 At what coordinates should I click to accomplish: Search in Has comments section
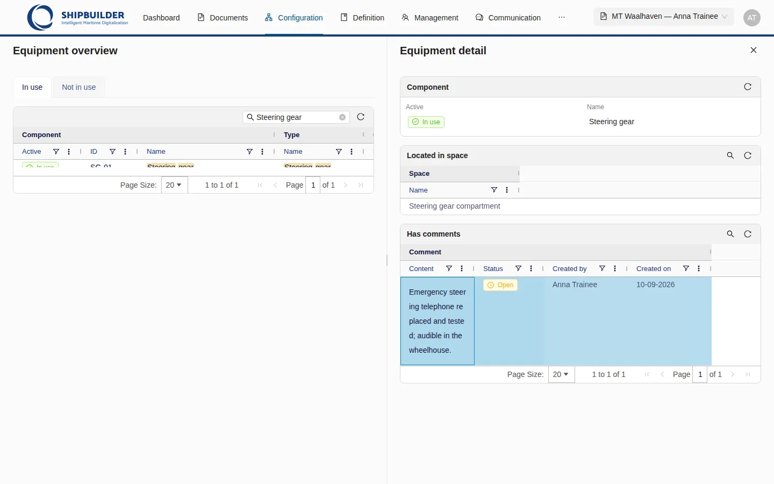730,234
